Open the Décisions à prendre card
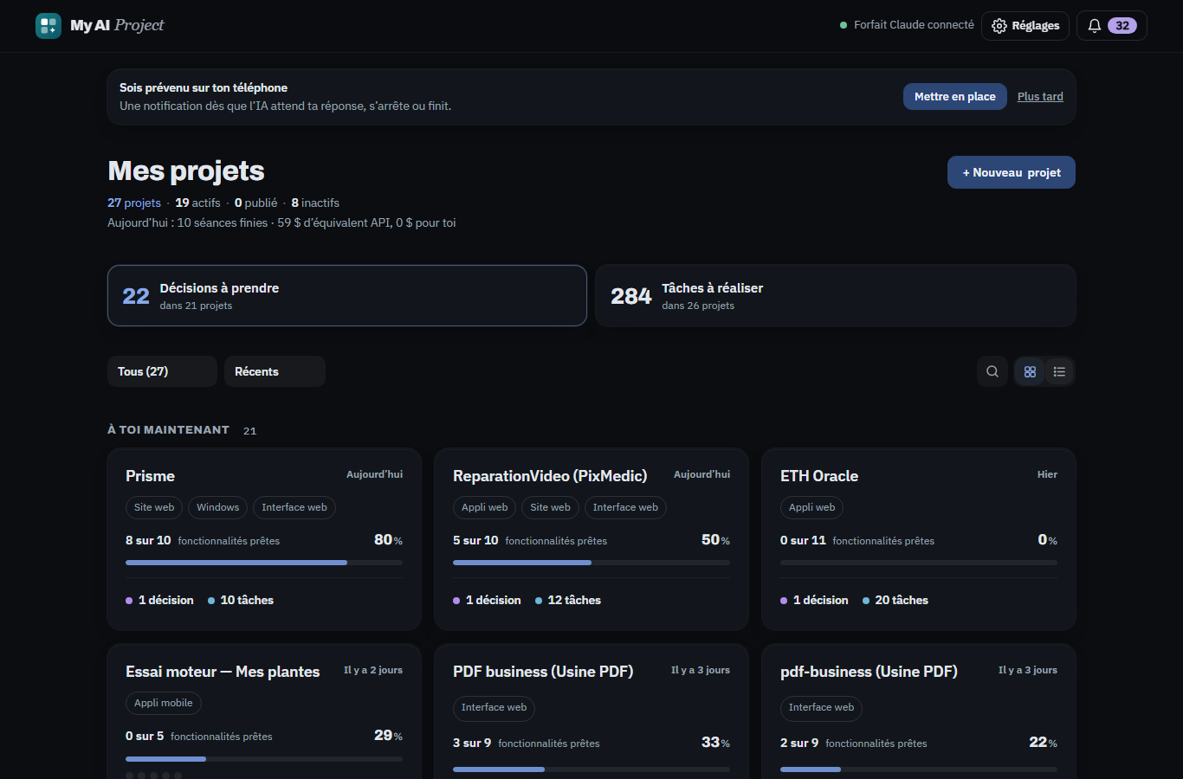Image resolution: width=1183 pixels, height=779 pixels. pyautogui.click(x=347, y=296)
